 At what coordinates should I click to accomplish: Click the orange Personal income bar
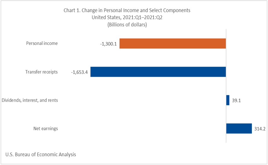[x=172, y=44]
